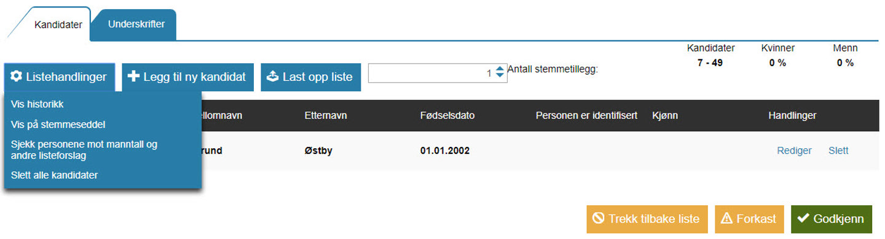Click the ban icon on Trekk tilbake liste
The height and width of the screenshot is (239, 885).
[598, 219]
